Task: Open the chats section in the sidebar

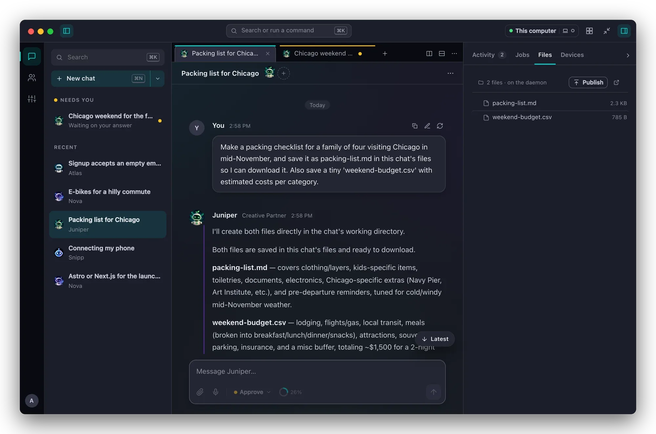Action: (32, 56)
